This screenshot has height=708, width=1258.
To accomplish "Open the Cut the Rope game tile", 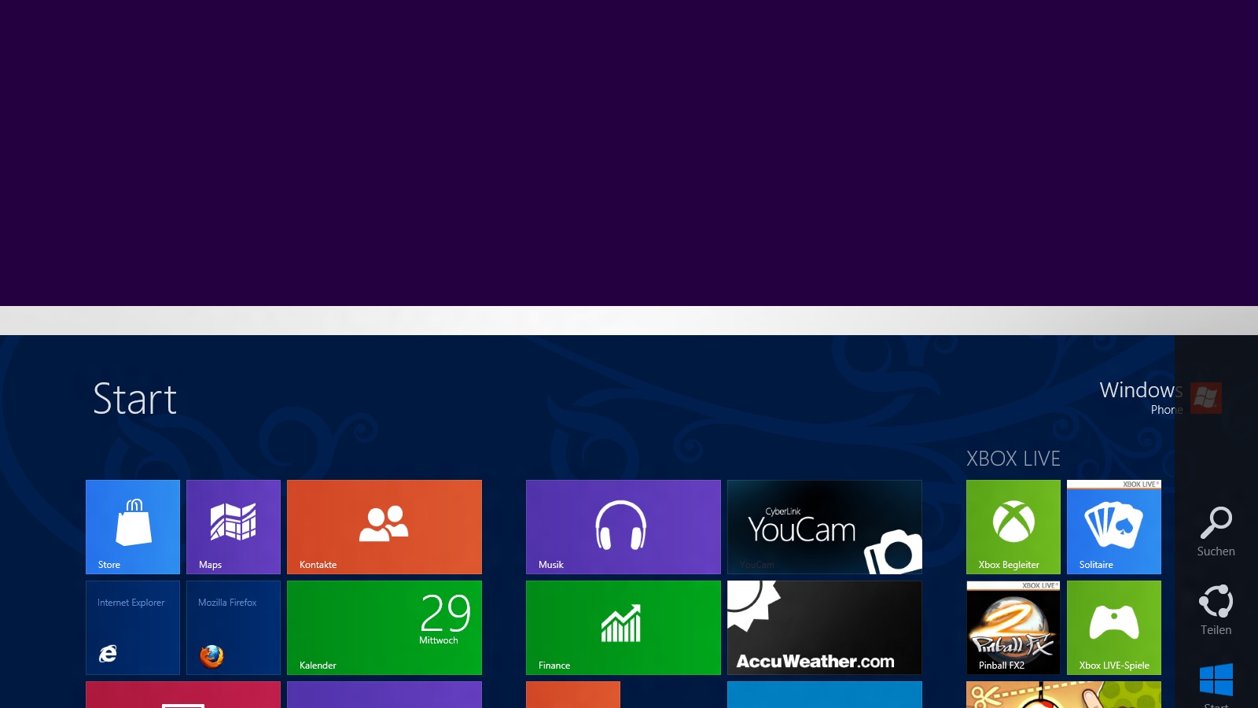I will [x=1064, y=695].
